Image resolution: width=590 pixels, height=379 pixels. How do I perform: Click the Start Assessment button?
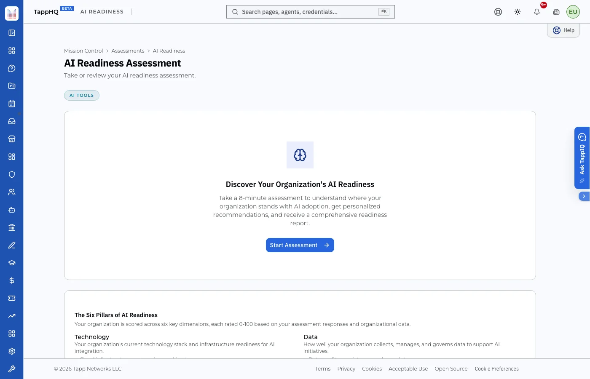point(300,245)
